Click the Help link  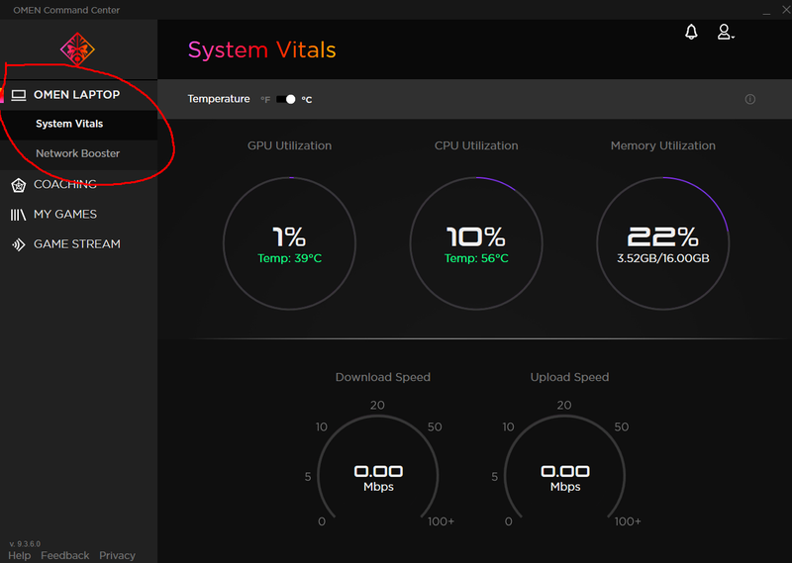[20, 555]
